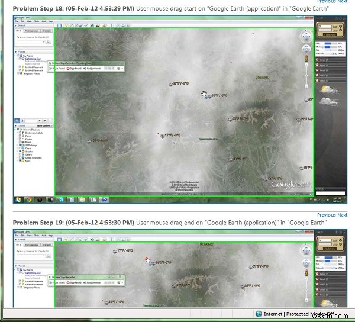
Task: Open recorder help dropdown arrow in Step 18
Action: coord(122,69)
